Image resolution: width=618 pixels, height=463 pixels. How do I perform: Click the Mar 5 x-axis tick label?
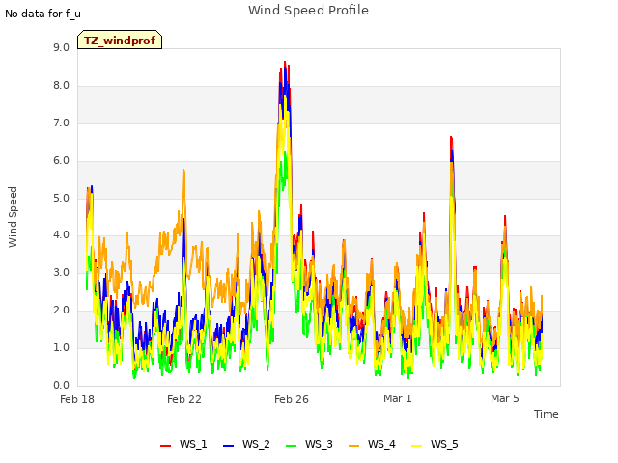505,398
